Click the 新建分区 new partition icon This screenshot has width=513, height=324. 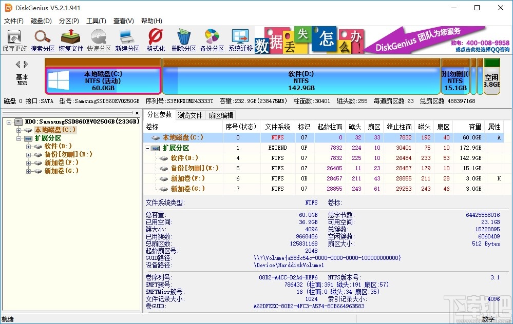click(x=127, y=40)
